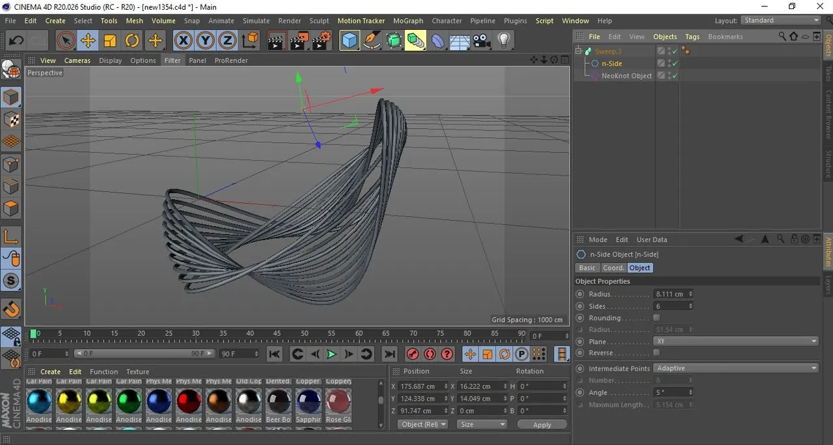
Task: Click the Floor/environment icon
Action: tap(460, 41)
